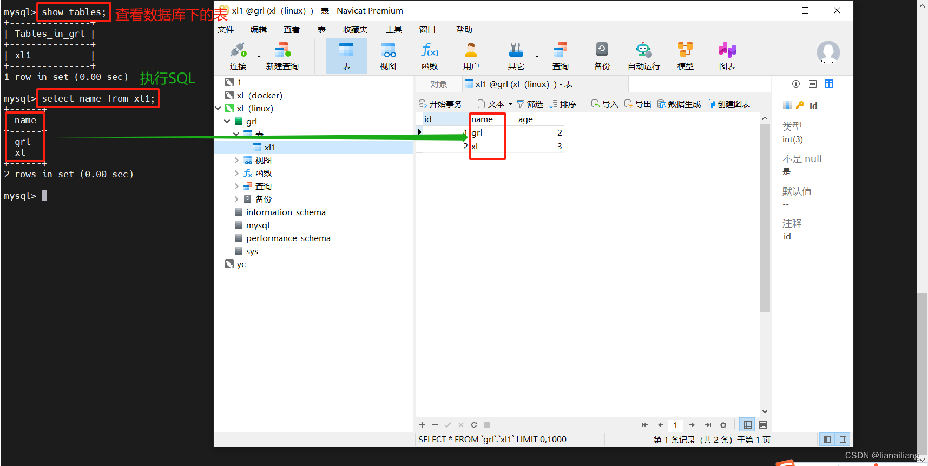Collapse the grl database node
Viewport: 928px width, 466px height.
pos(227,121)
